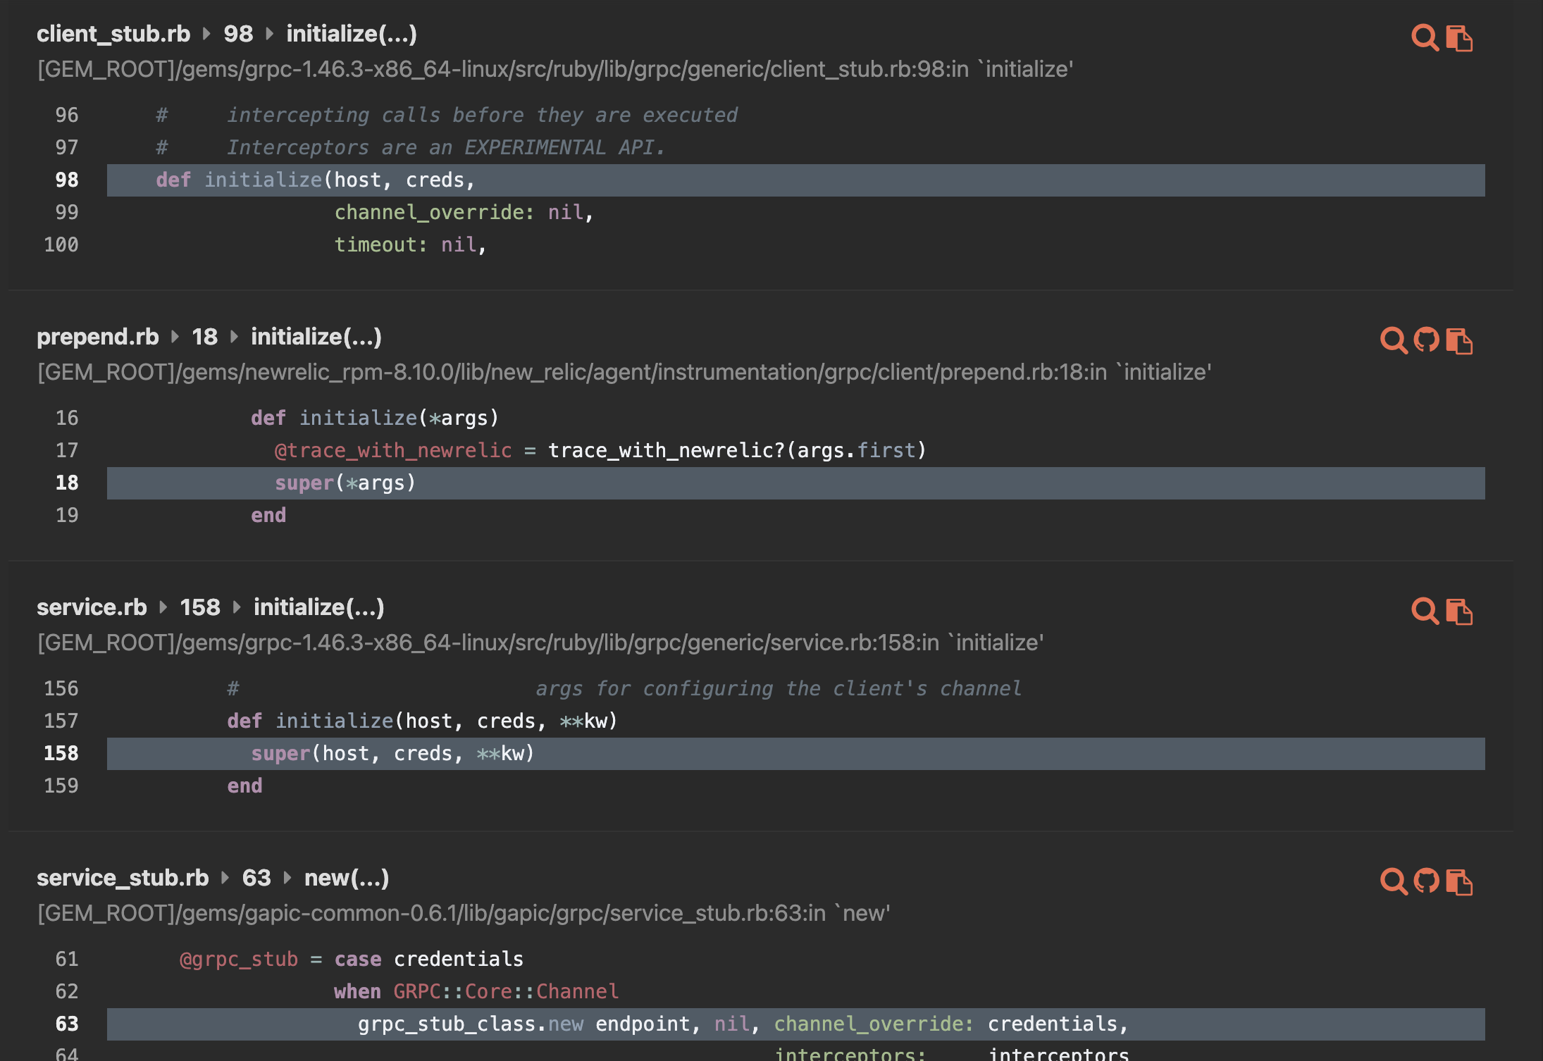
Task: Copy the service_stub.rb frame details
Action: (1459, 882)
